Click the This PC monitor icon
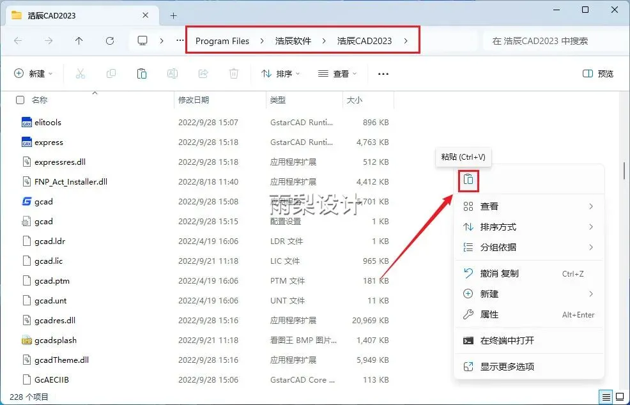This screenshot has height=405, width=630. [142, 41]
